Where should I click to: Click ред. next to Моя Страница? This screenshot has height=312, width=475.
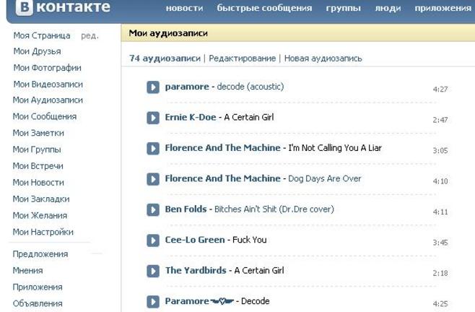point(90,36)
